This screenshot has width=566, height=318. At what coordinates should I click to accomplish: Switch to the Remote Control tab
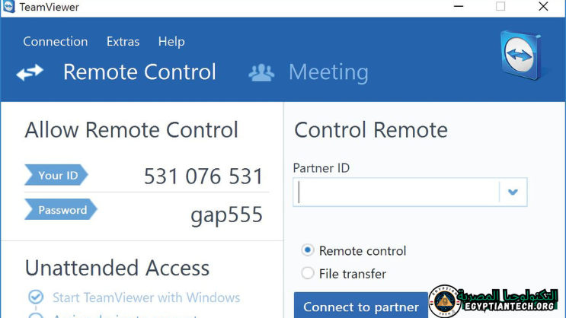tap(139, 72)
